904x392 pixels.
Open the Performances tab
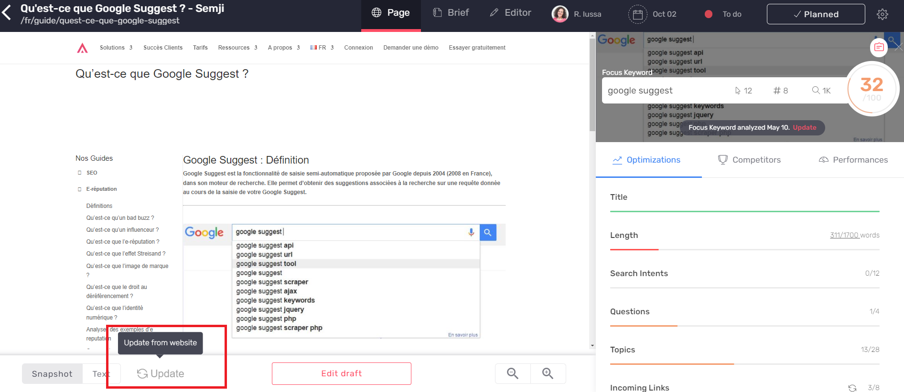click(853, 160)
